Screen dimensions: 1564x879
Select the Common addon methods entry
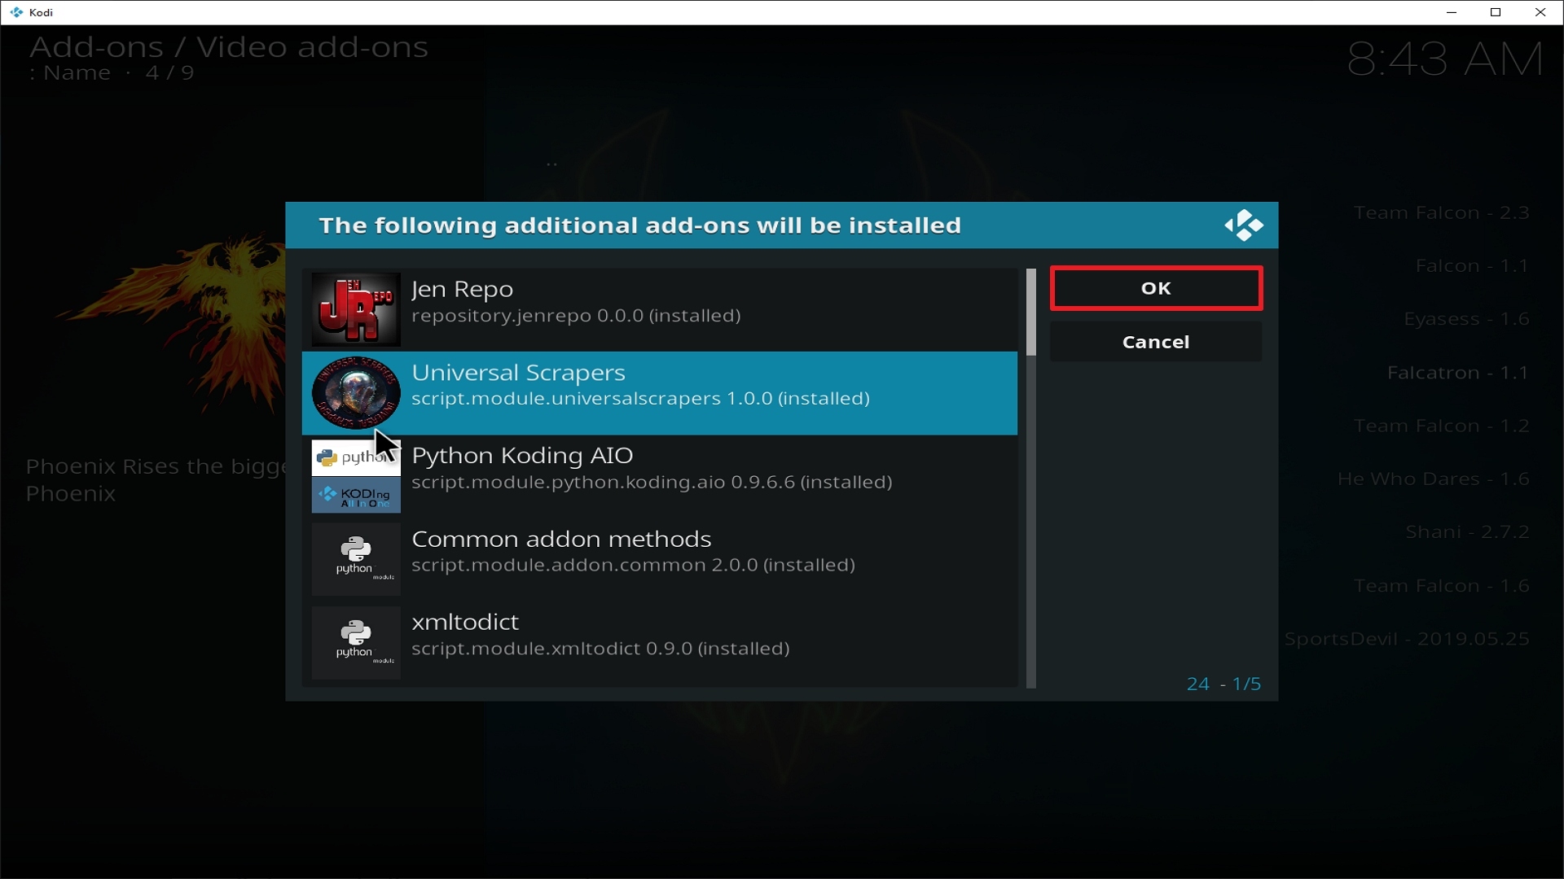(x=660, y=559)
